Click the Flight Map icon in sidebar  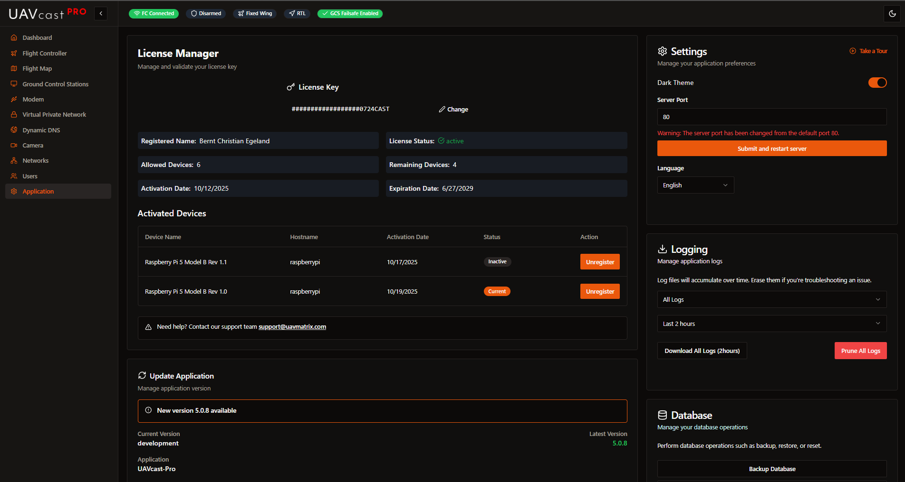pos(14,68)
